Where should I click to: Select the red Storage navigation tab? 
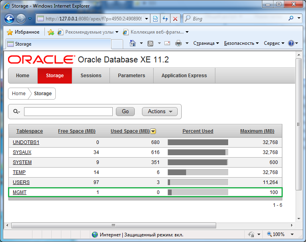[55, 76]
